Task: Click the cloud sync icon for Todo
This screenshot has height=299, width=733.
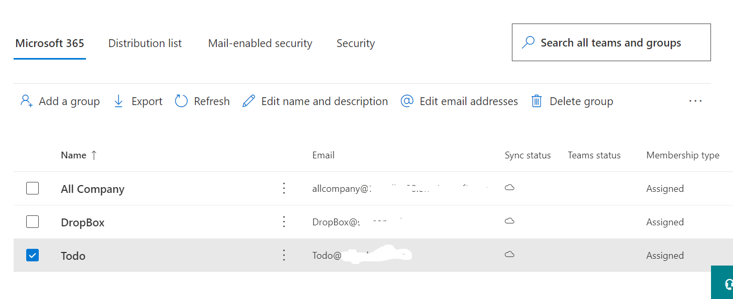Action: click(x=509, y=255)
